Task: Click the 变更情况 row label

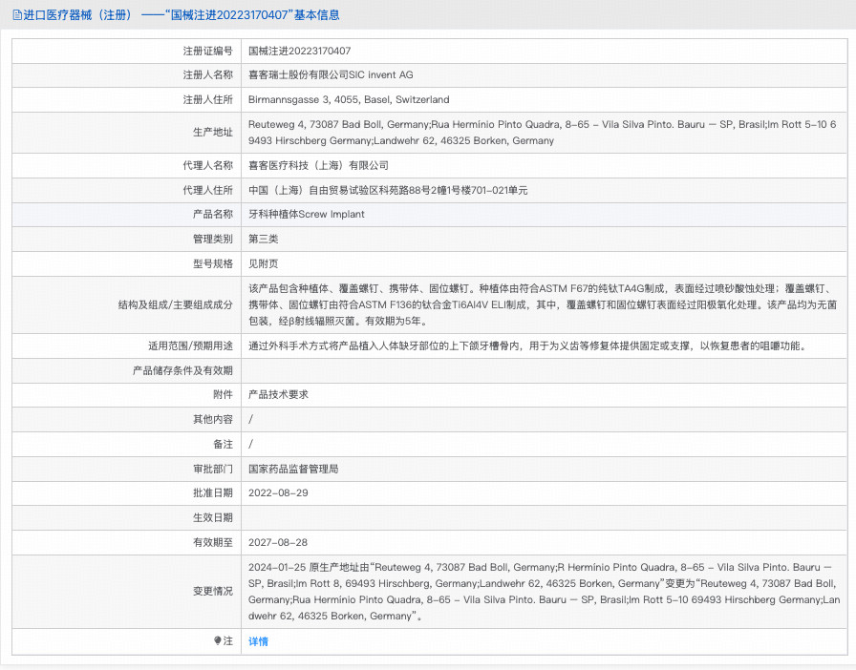Action: (213, 591)
